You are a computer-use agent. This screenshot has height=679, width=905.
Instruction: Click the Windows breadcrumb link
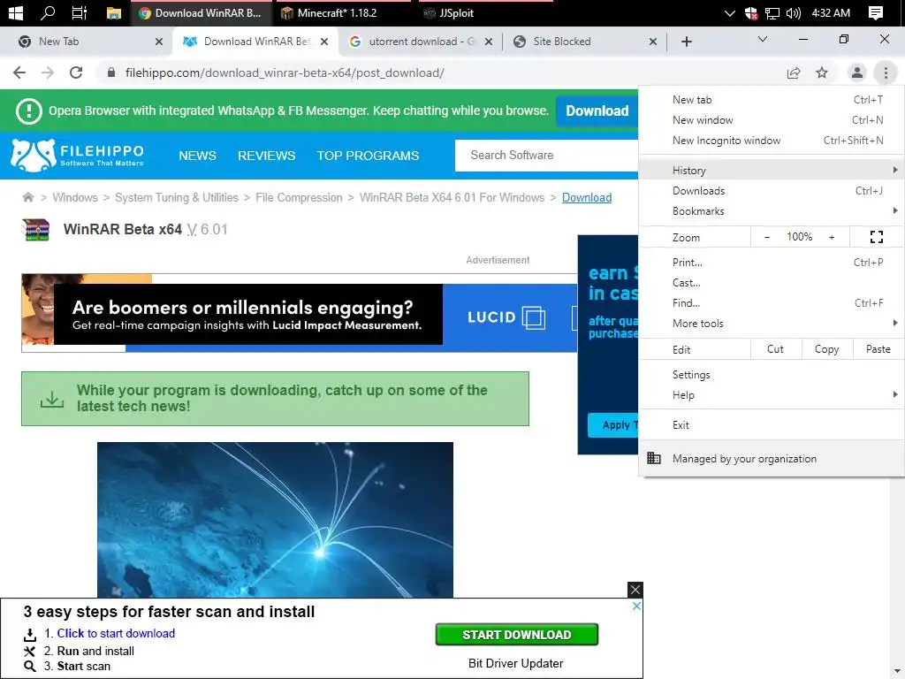click(x=75, y=197)
